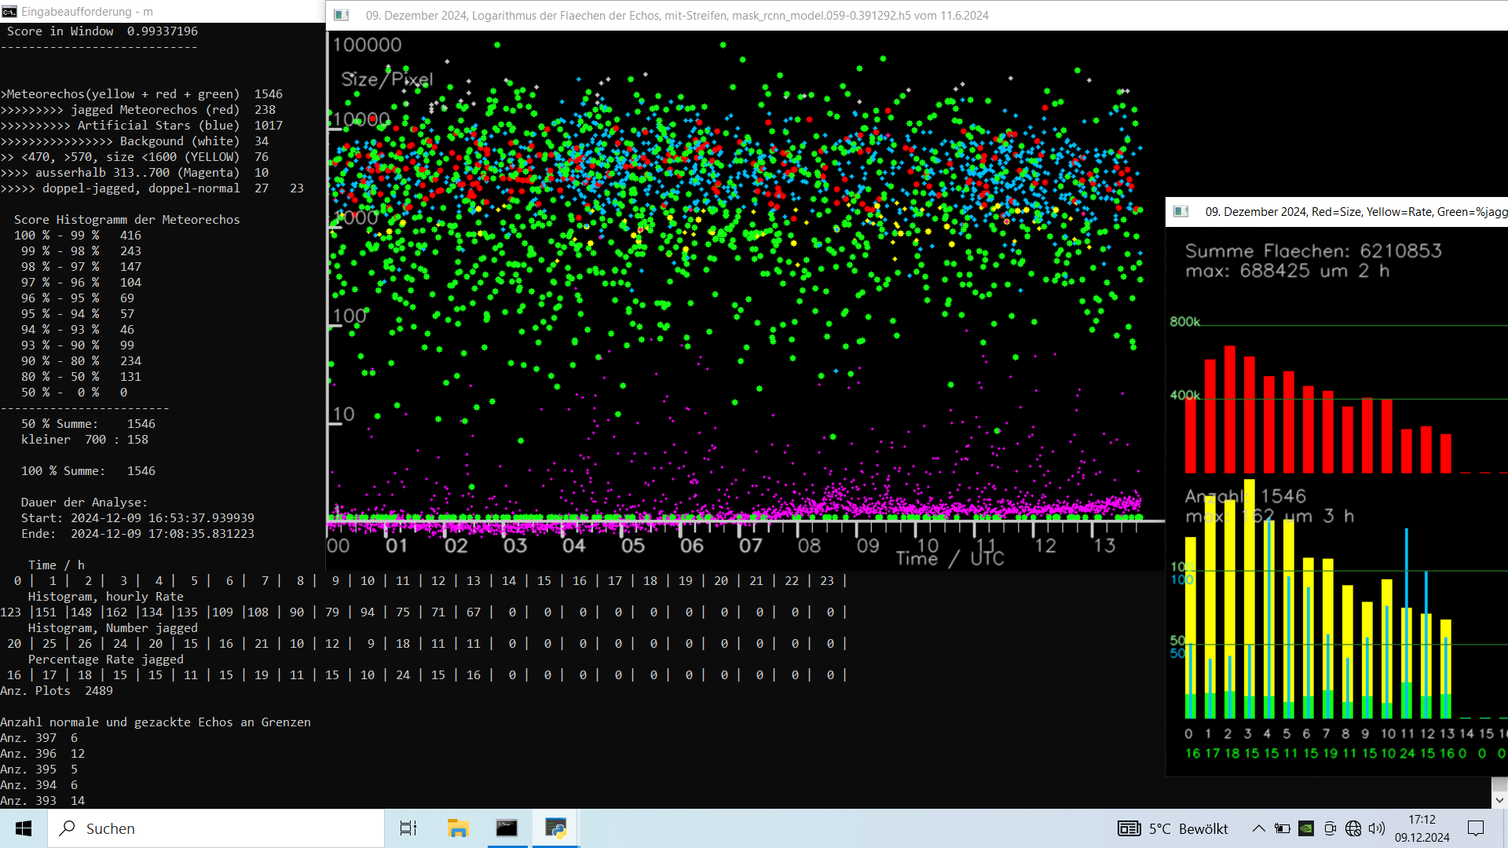This screenshot has width=1508, height=848.
Task: Click the 'Score Histogramm der Meteorechos' heading
Action: point(127,220)
